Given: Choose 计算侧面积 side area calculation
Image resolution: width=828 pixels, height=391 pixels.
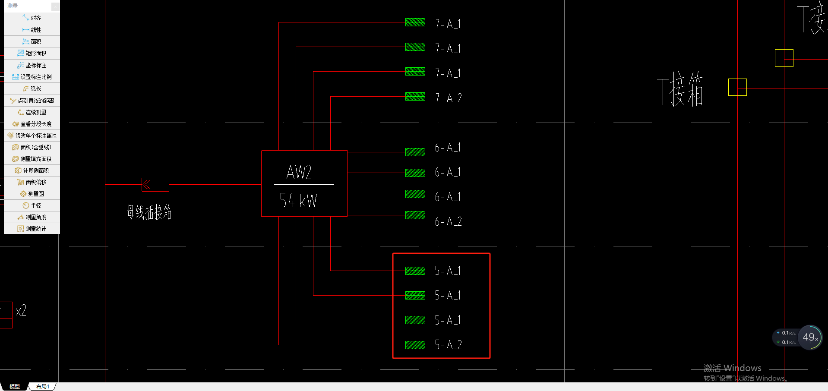Looking at the screenshot, I should click(x=32, y=170).
